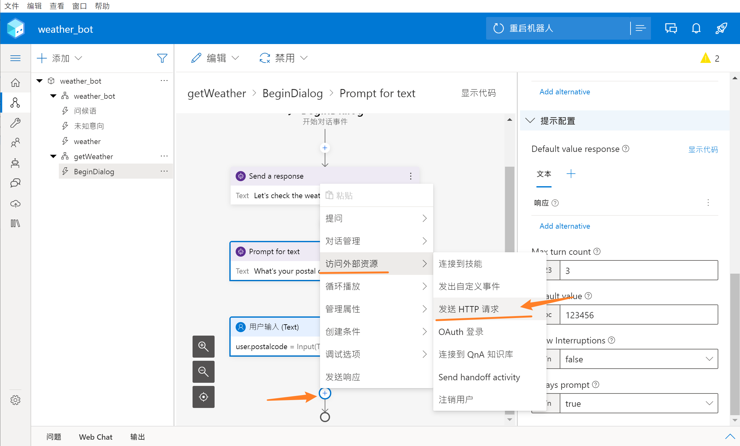Toggle the hamburger navigation menu
Screen dimensions: 740x446
coord(15,58)
